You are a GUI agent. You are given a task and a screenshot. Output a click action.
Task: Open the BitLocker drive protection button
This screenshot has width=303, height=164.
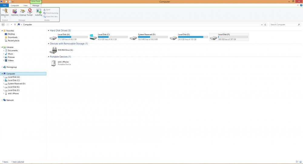pyautogui.click(x=5, y=12)
